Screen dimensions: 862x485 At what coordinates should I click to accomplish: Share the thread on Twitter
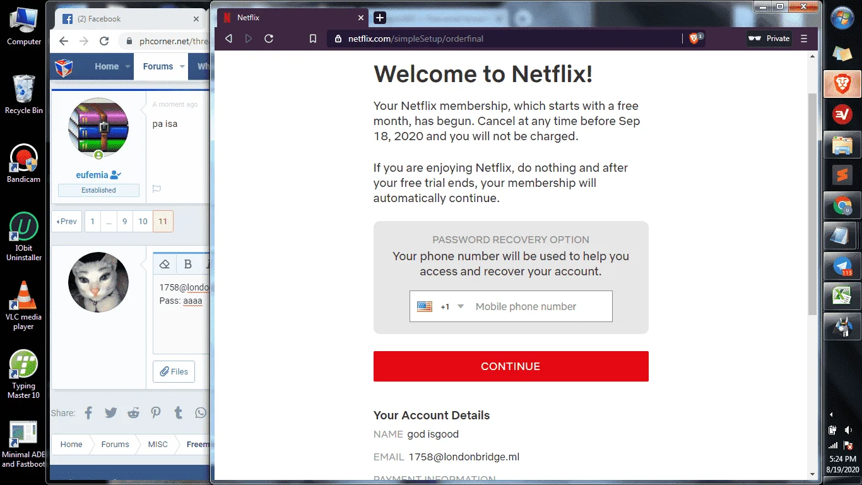click(111, 413)
